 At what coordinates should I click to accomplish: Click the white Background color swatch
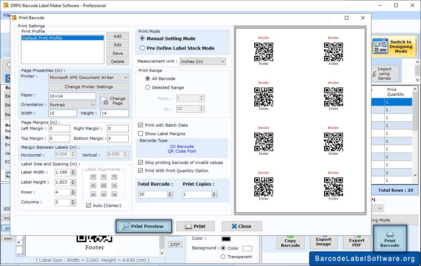247,249
